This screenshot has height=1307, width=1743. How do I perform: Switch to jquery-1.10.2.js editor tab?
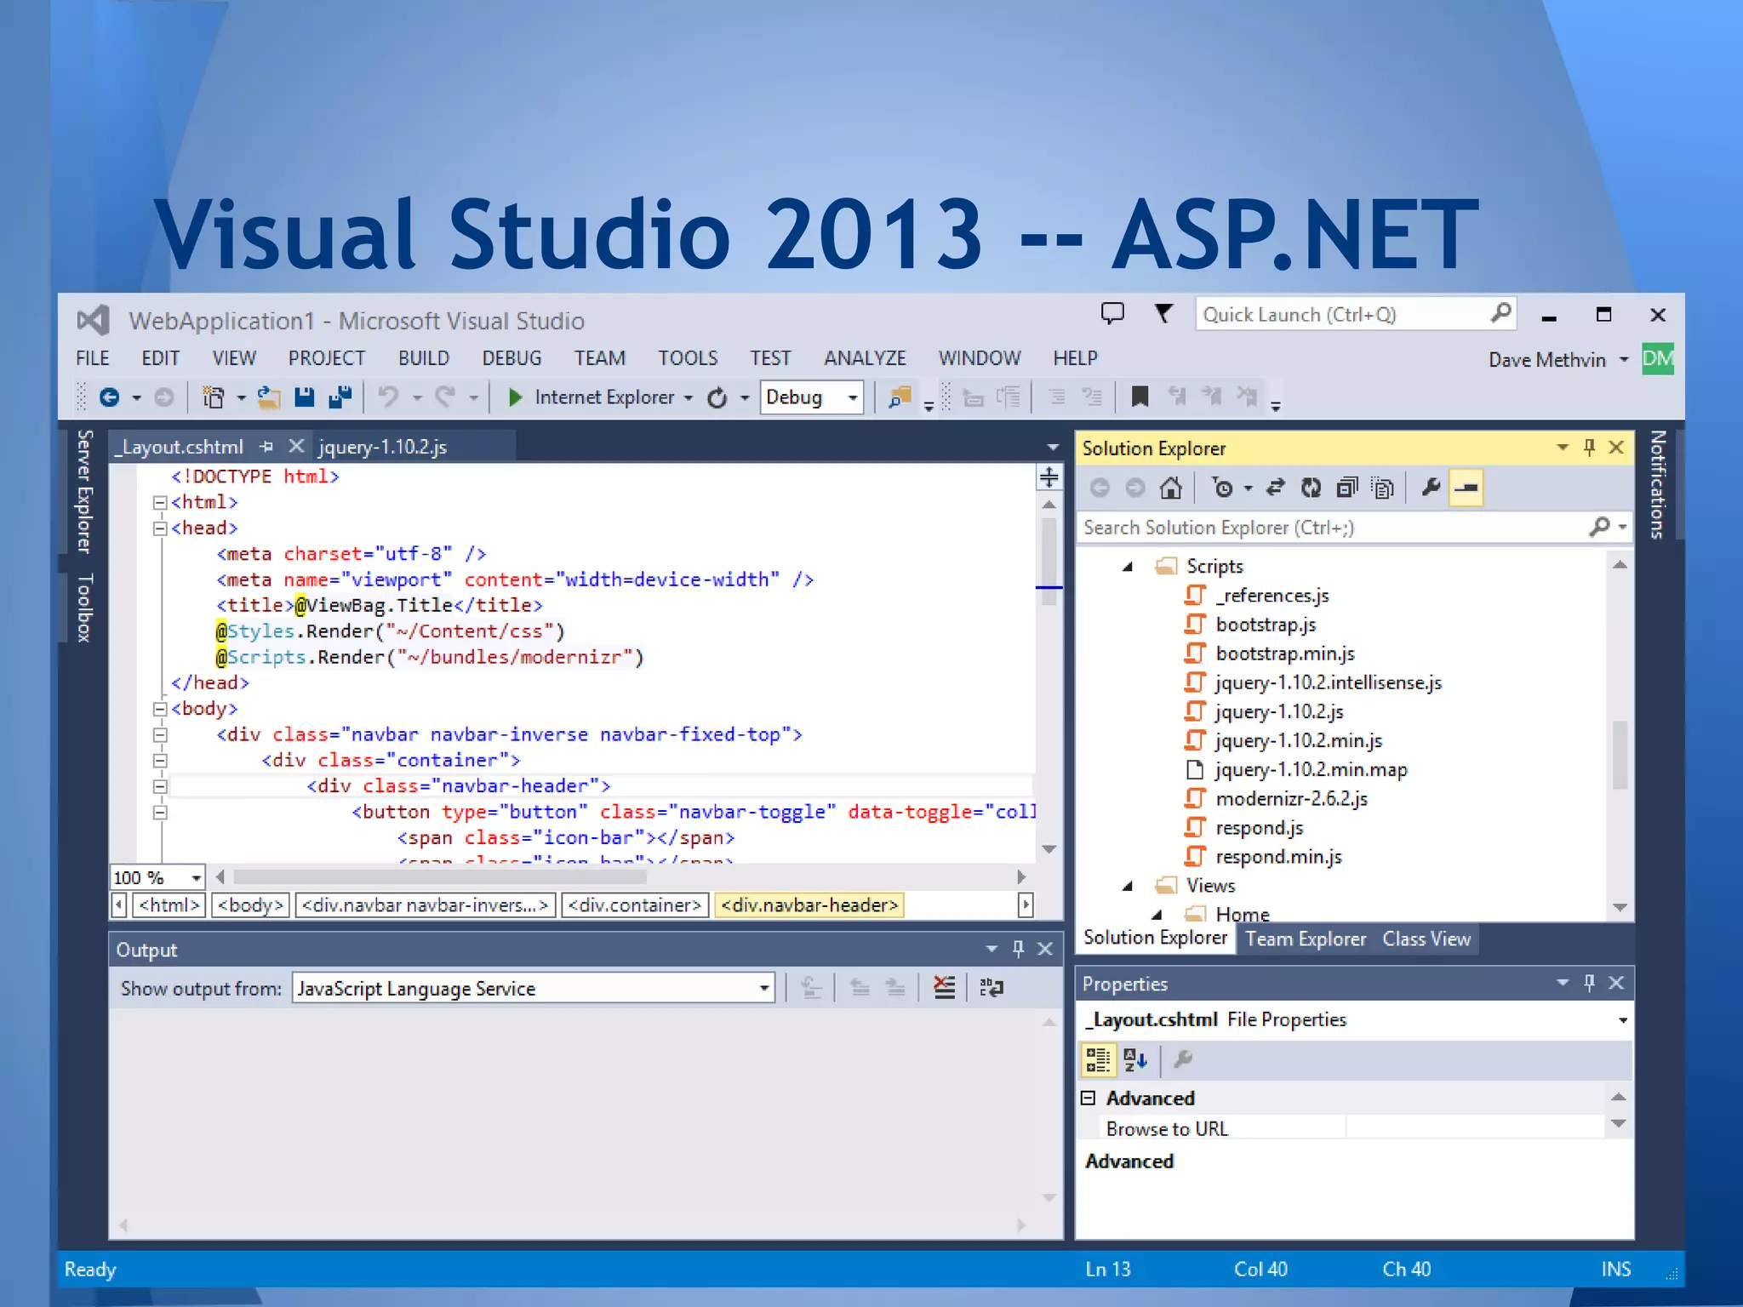pos(383,447)
